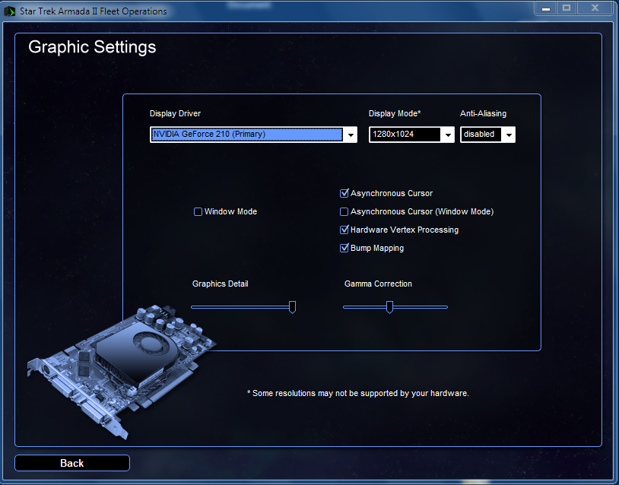Click the Window Mode label text
619x485 pixels.
pyautogui.click(x=230, y=212)
